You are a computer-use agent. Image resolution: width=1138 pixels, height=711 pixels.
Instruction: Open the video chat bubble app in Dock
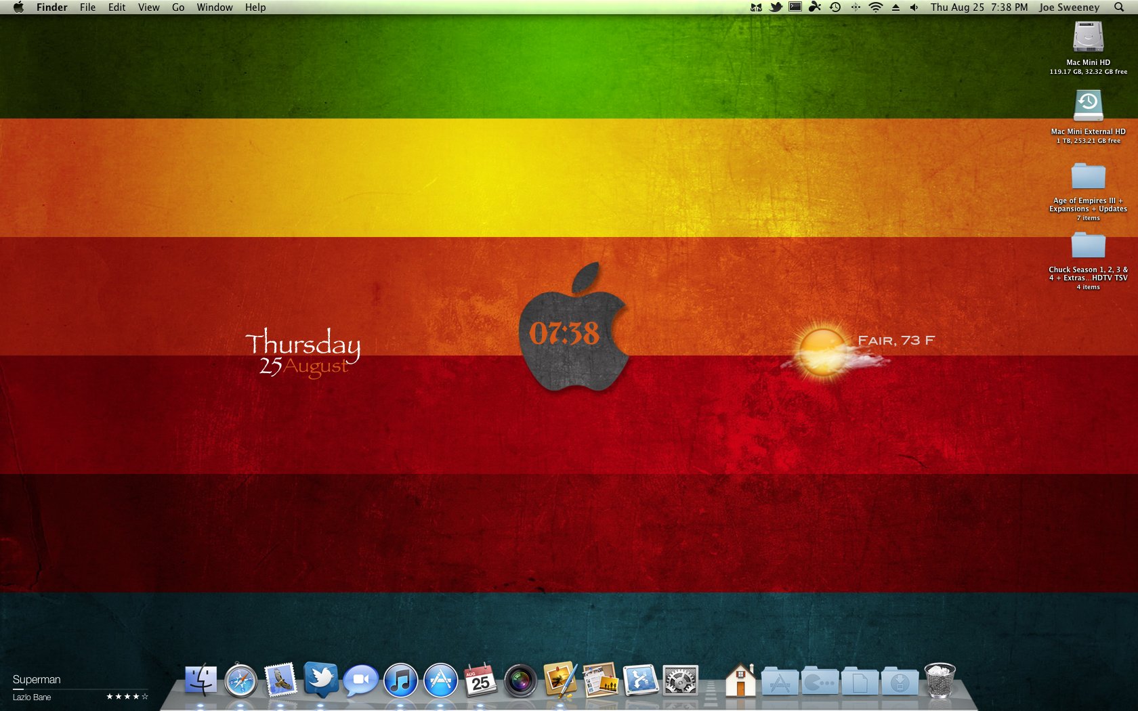click(360, 680)
